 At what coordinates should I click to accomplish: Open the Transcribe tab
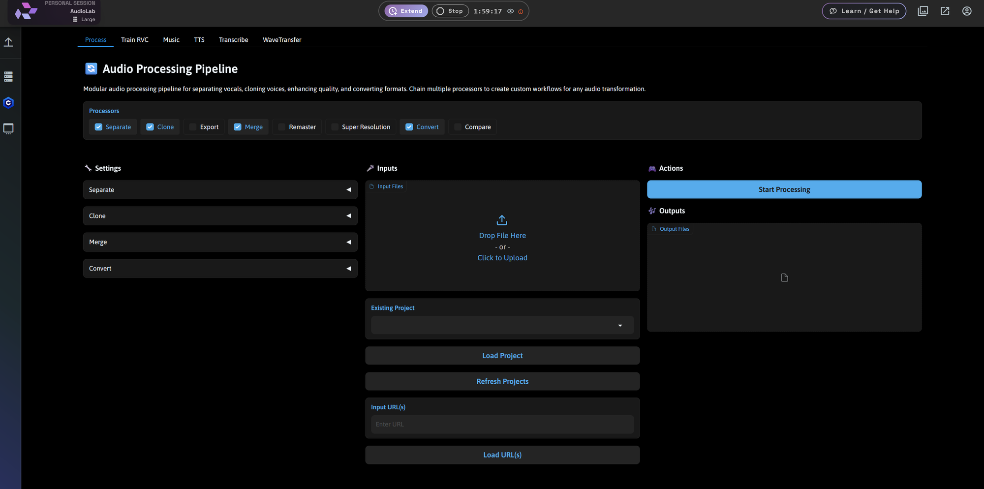(233, 40)
